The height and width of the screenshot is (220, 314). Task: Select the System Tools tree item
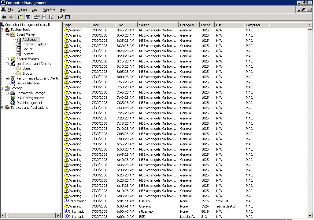(20, 30)
